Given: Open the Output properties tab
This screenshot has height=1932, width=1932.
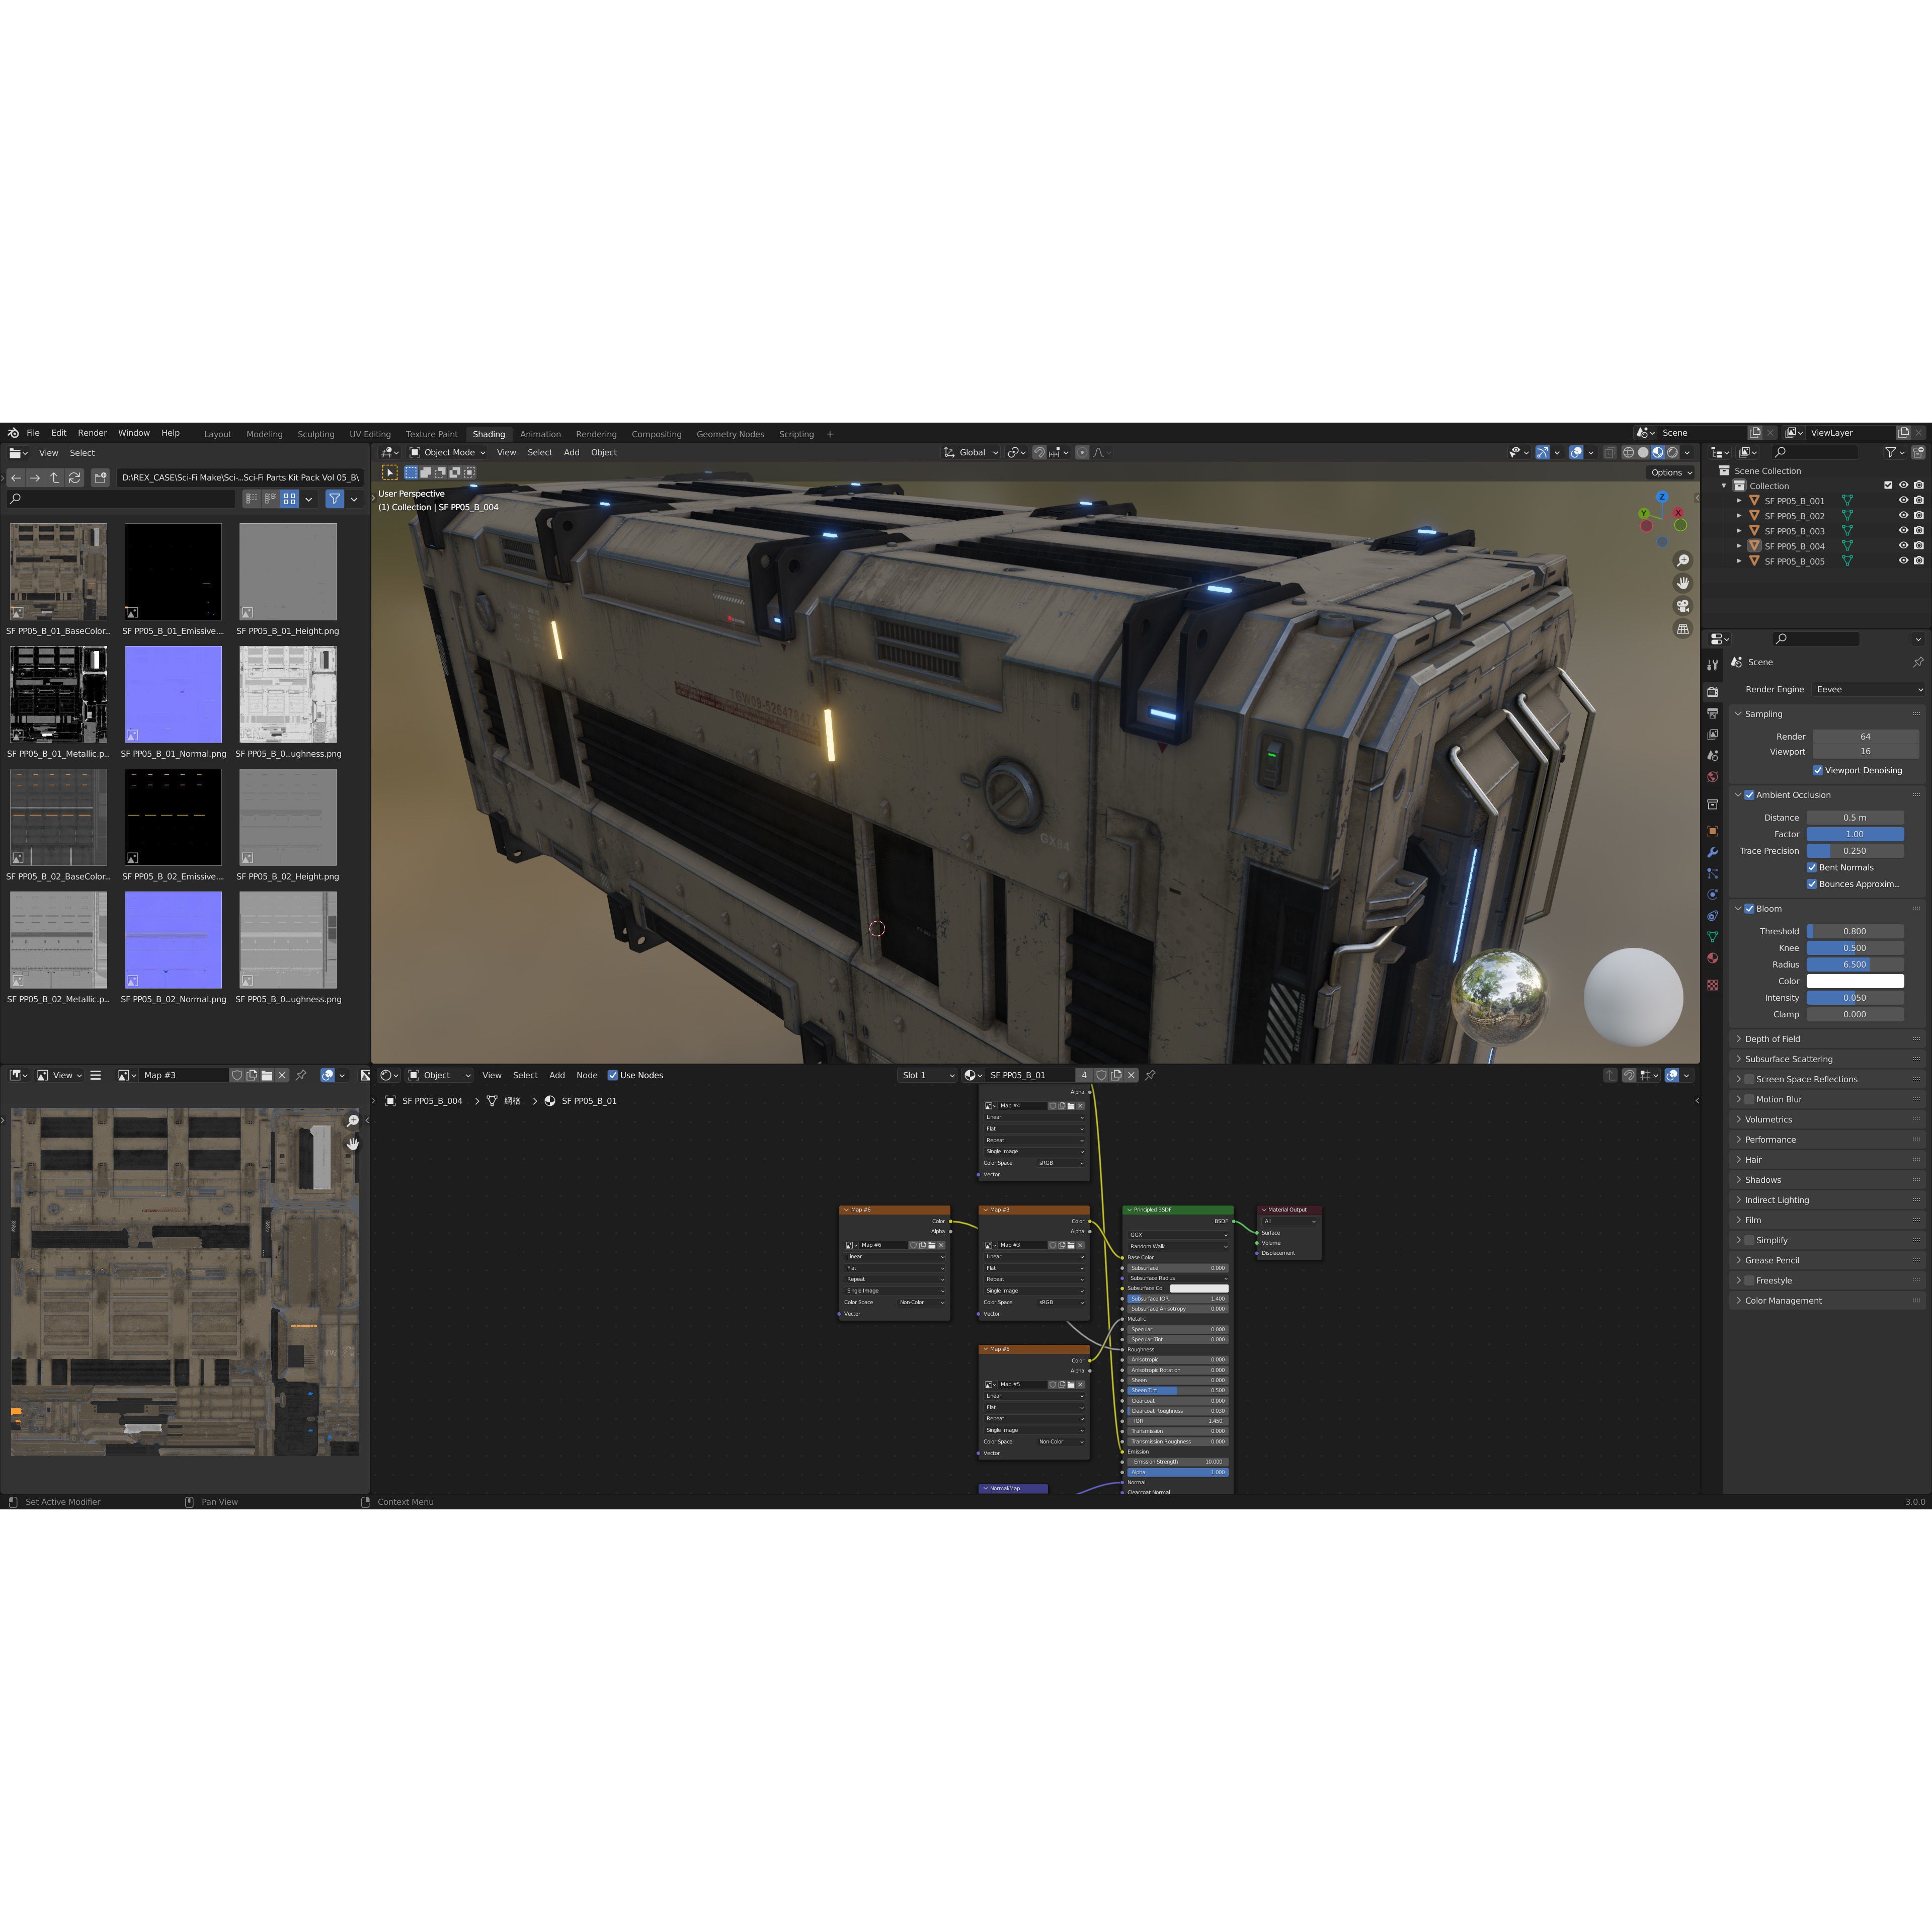Looking at the screenshot, I should tap(1712, 713).
